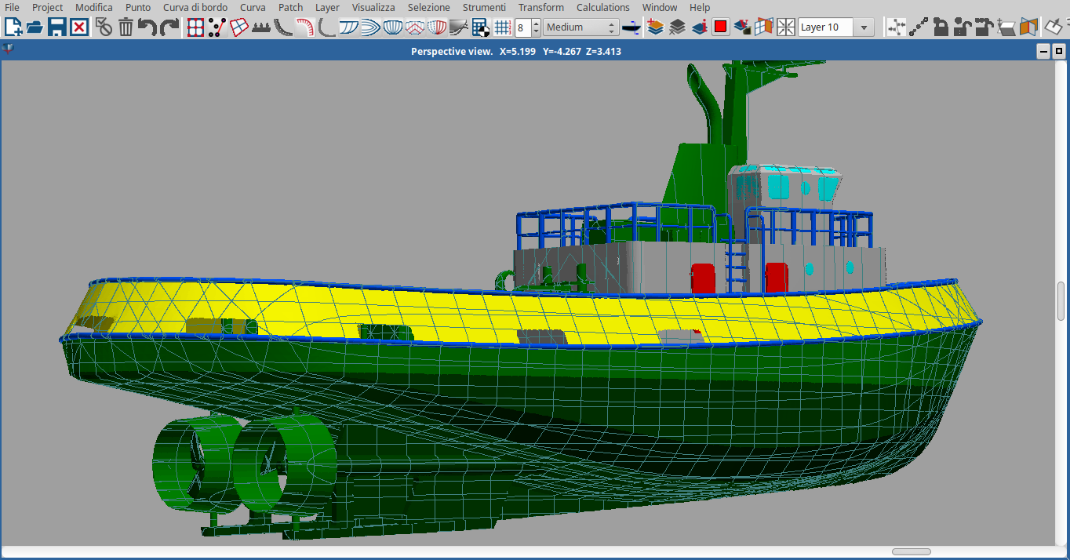The height and width of the screenshot is (560, 1070).
Task: Close the project with red X button
Action: 78,27
